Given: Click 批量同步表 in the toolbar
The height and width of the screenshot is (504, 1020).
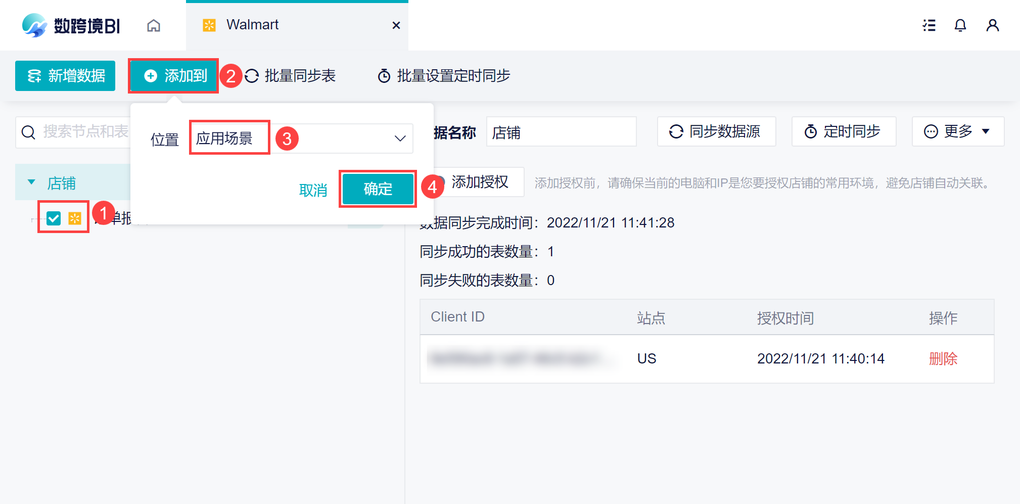Looking at the screenshot, I should click(290, 76).
